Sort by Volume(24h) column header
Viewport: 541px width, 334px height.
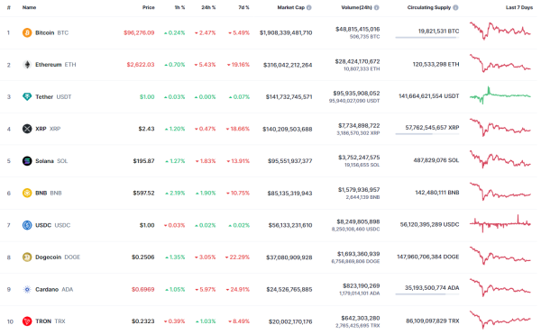point(356,7)
